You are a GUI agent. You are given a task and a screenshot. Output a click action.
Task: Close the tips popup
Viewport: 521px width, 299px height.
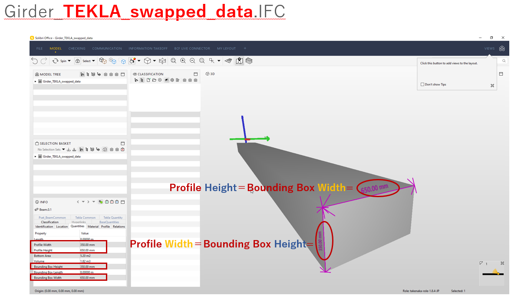pos(492,86)
